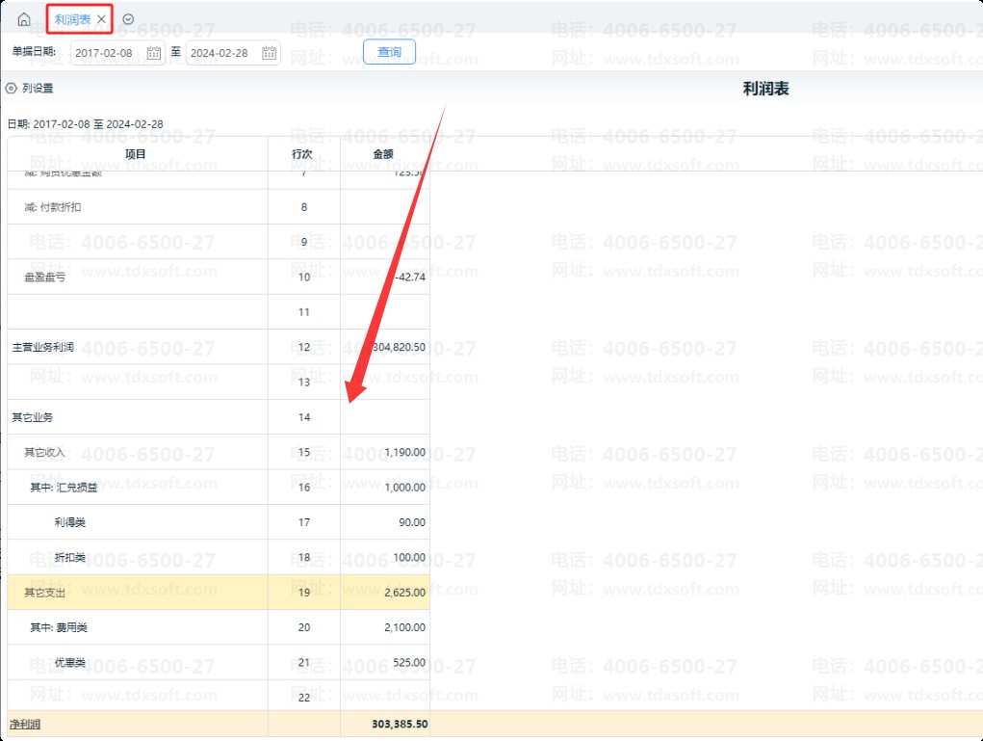Open the tab list dropdown arrow
The image size is (983, 741).
click(129, 19)
